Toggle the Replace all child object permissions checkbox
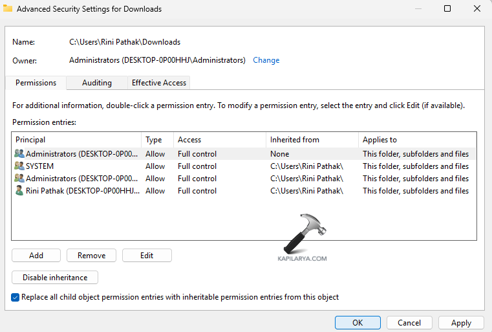The image size is (492, 332). tap(16, 297)
